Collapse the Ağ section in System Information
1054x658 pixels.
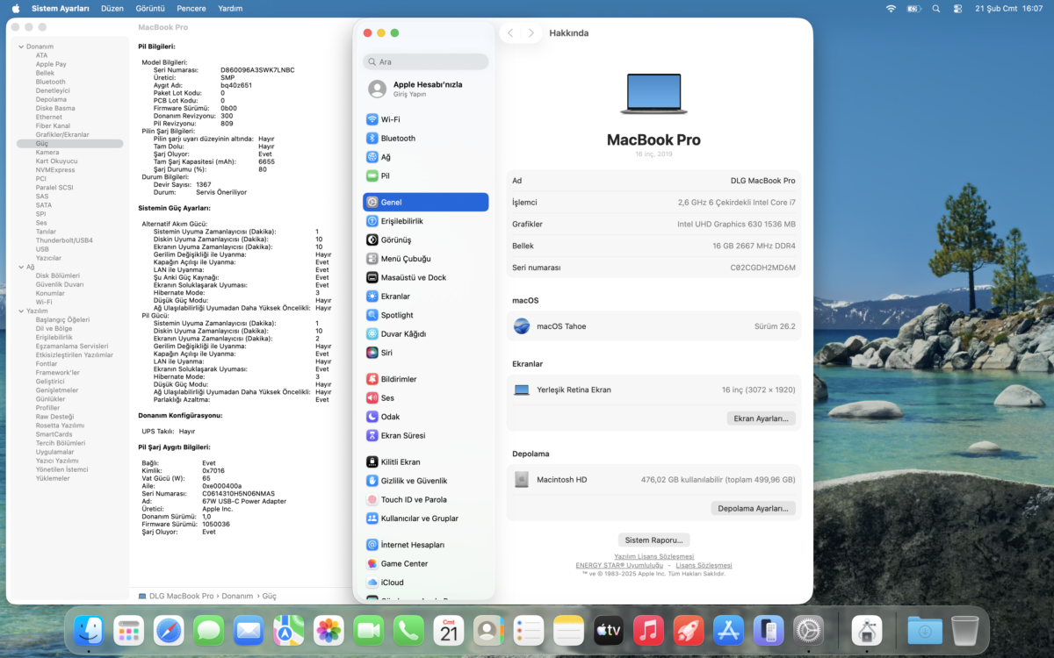tap(20, 267)
